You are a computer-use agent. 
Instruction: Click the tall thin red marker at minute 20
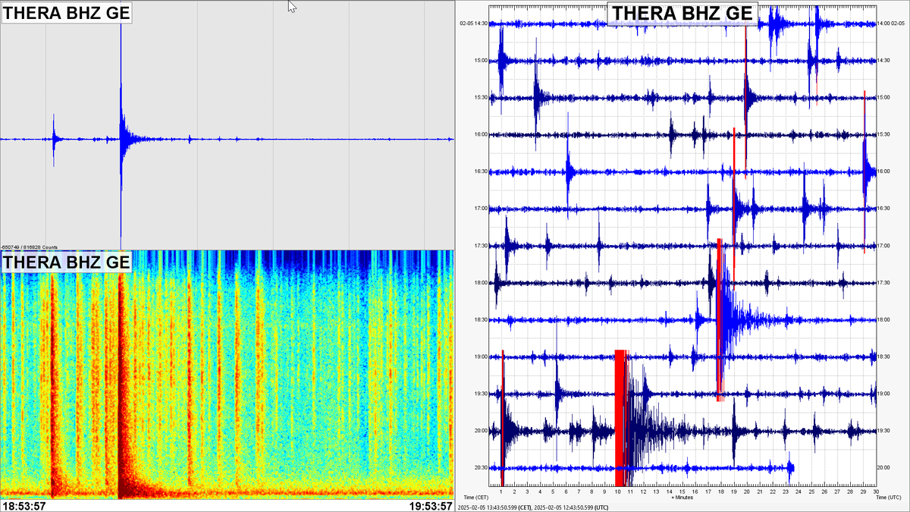click(x=746, y=97)
